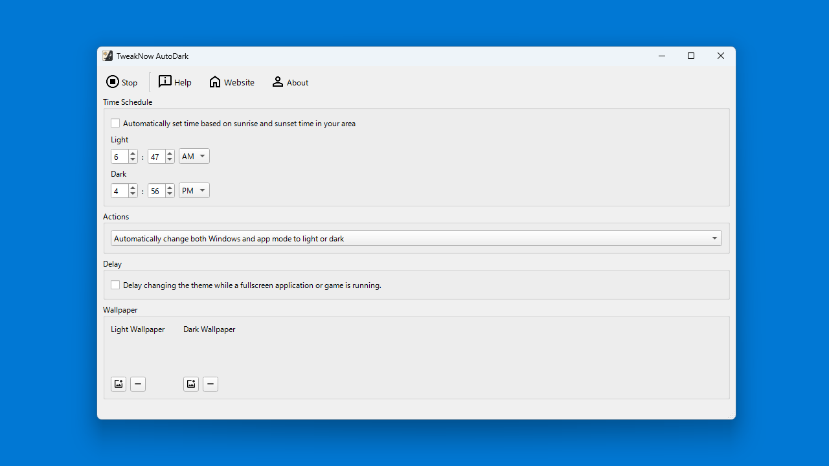Image resolution: width=829 pixels, height=466 pixels.
Task: Increase the Dark hour value
Action: (133, 188)
